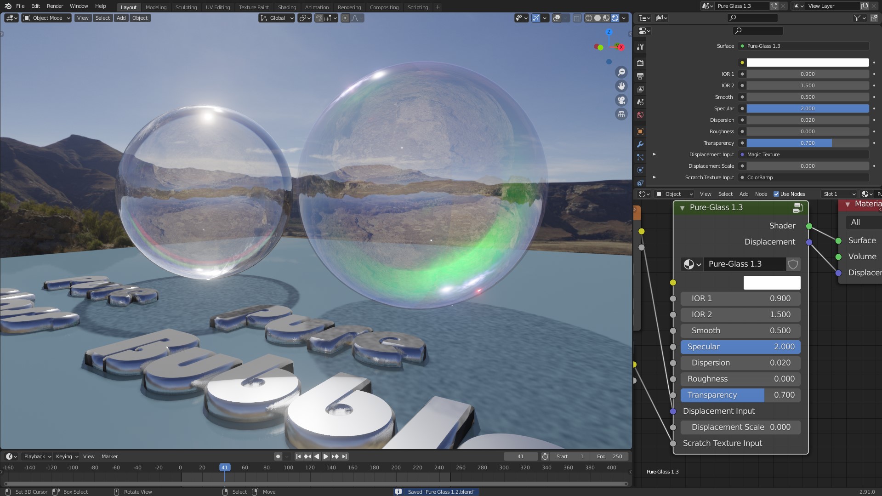This screenshot has width=882, height=496.
Task: Open the Transform Orientation Global dropdown
Action: tap(276, 18)
